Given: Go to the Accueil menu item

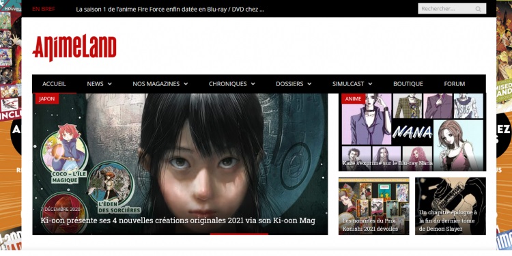Looking at the screenshot, I should [x=54, y=84].
